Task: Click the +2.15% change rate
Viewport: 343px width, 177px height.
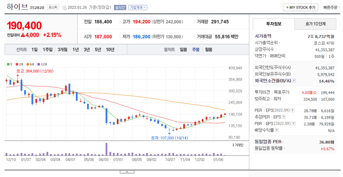Action: (52, 35)
